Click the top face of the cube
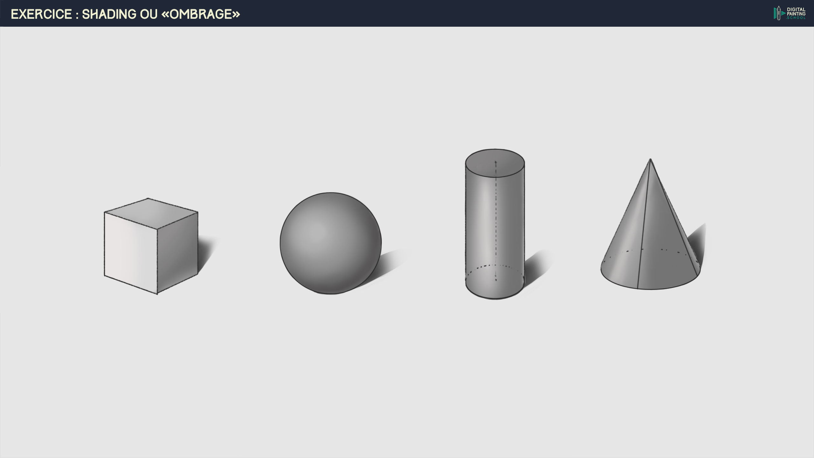Viewport: 814px width, 458px height. coord(151,212)
